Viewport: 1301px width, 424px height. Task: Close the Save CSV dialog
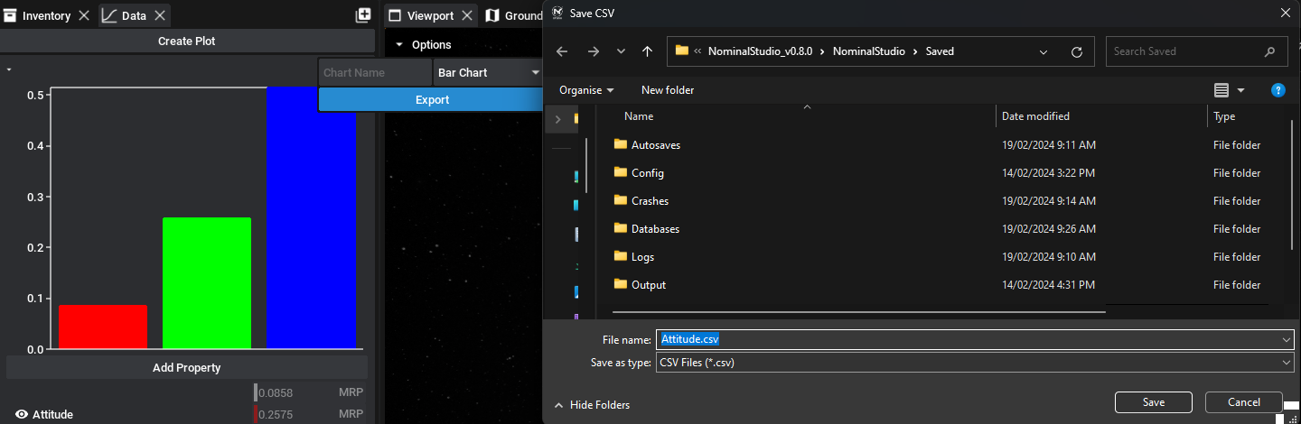coord(1286,13)
